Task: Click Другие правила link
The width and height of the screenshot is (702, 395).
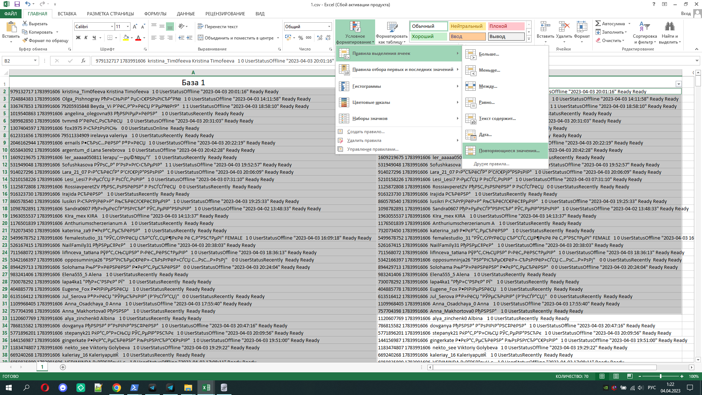Action: 491,164
